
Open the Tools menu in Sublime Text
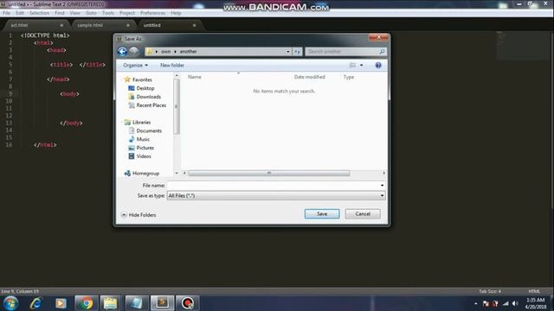point(108,13)
